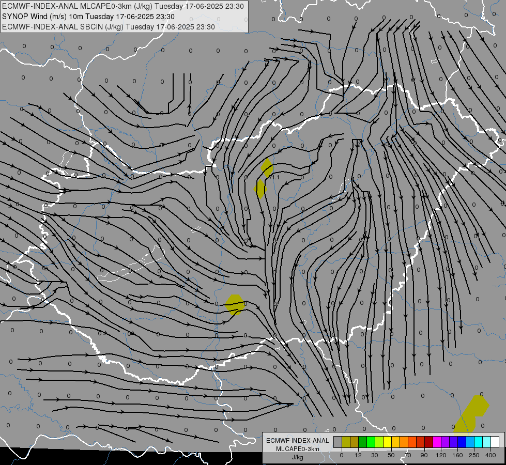
Task: Click the purple legend swatch
Action: [x=446, y=442]
